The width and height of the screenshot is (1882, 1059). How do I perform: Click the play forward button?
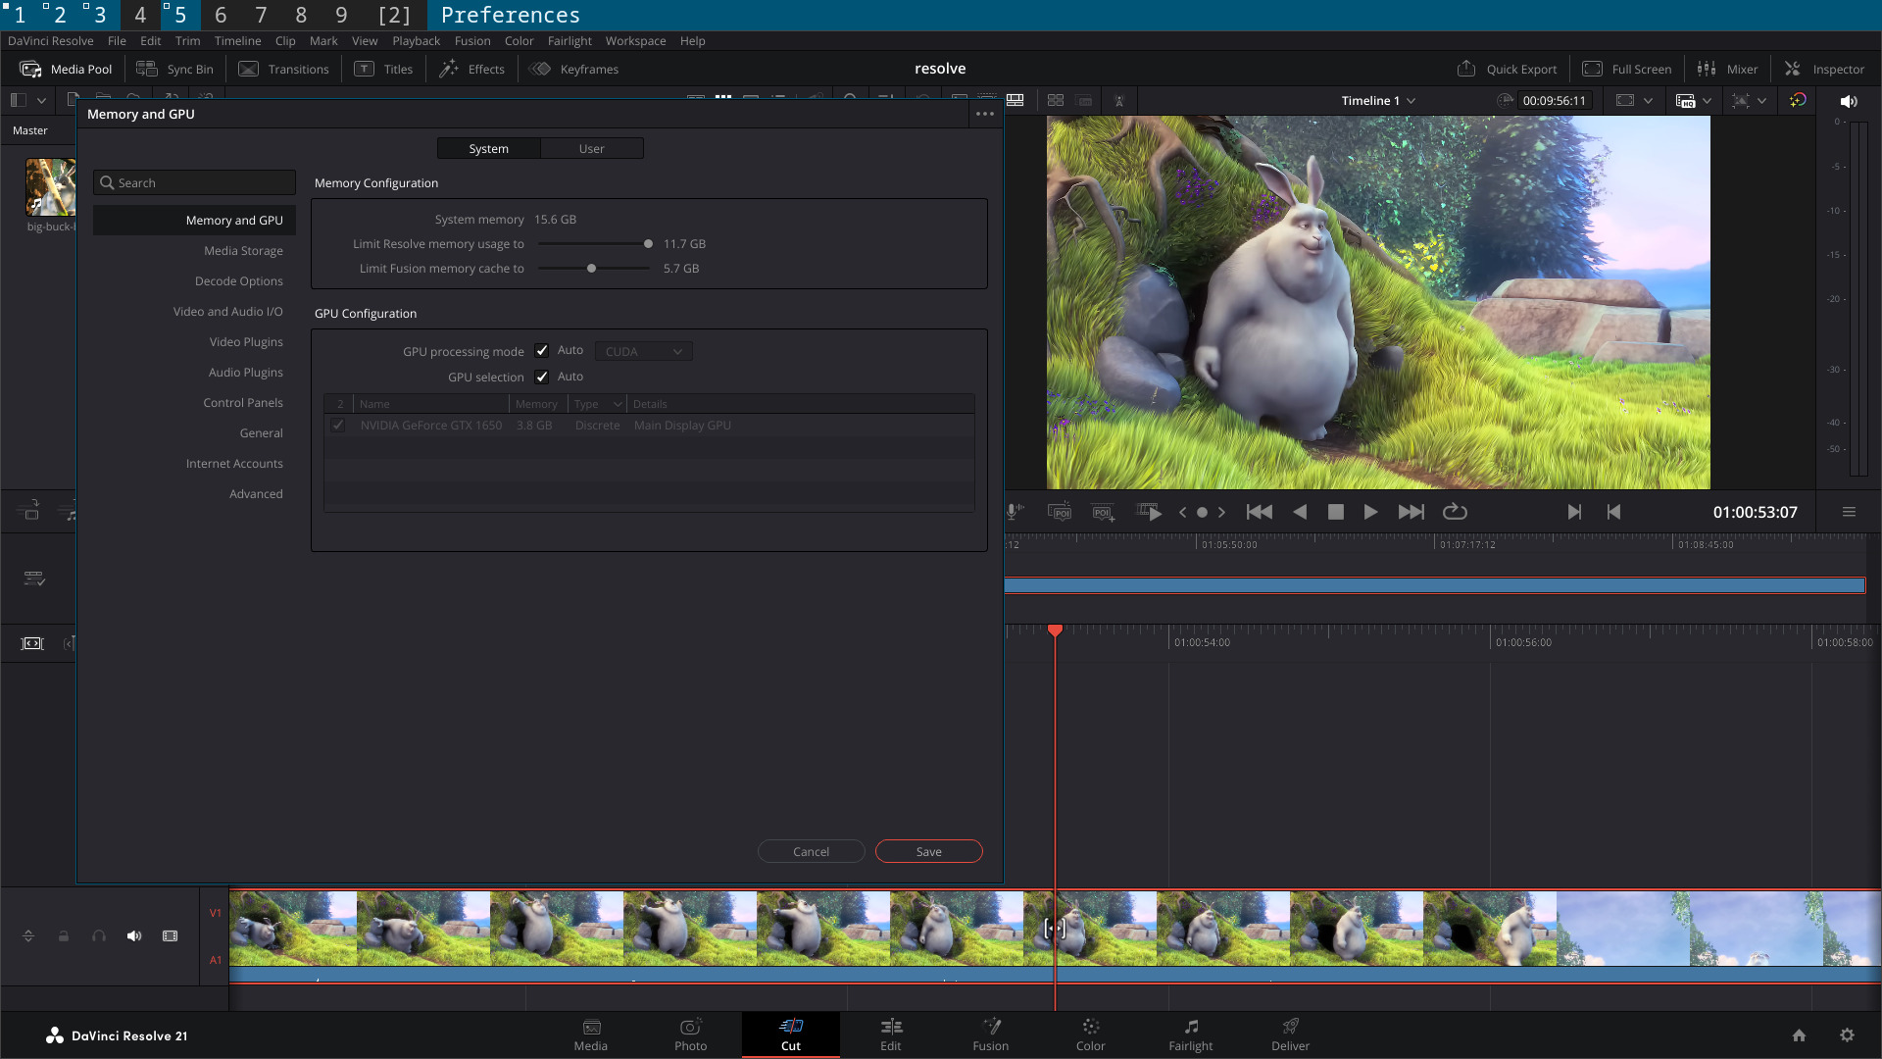[x=1370, y=512]
